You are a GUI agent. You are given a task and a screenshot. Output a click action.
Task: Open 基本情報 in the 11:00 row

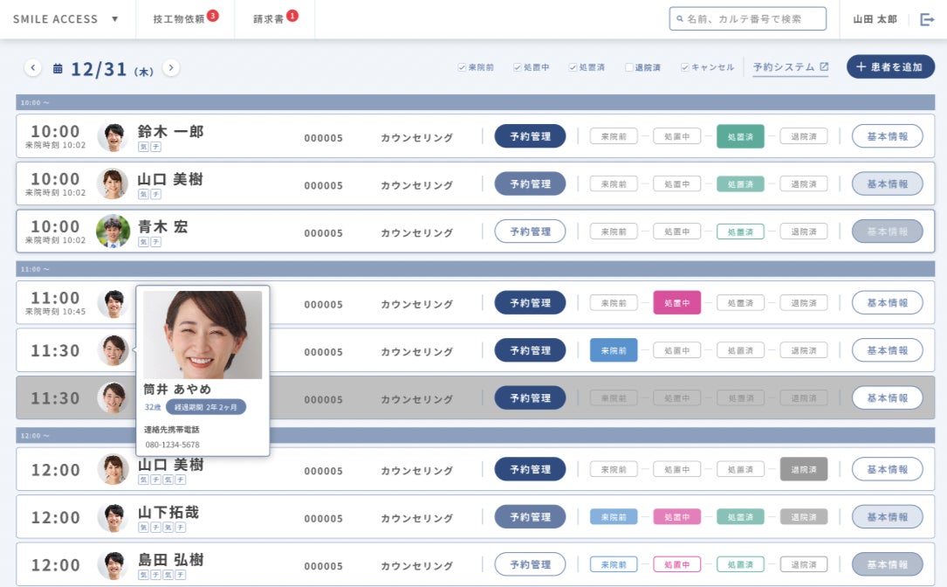pos(887,303)
